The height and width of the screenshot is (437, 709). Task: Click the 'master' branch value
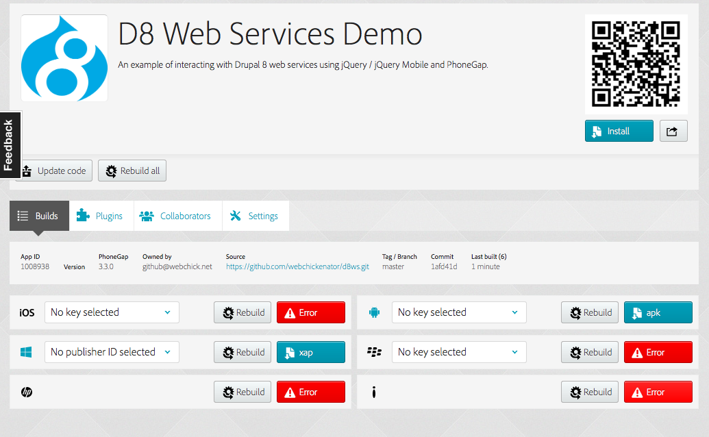click(393, 266)
